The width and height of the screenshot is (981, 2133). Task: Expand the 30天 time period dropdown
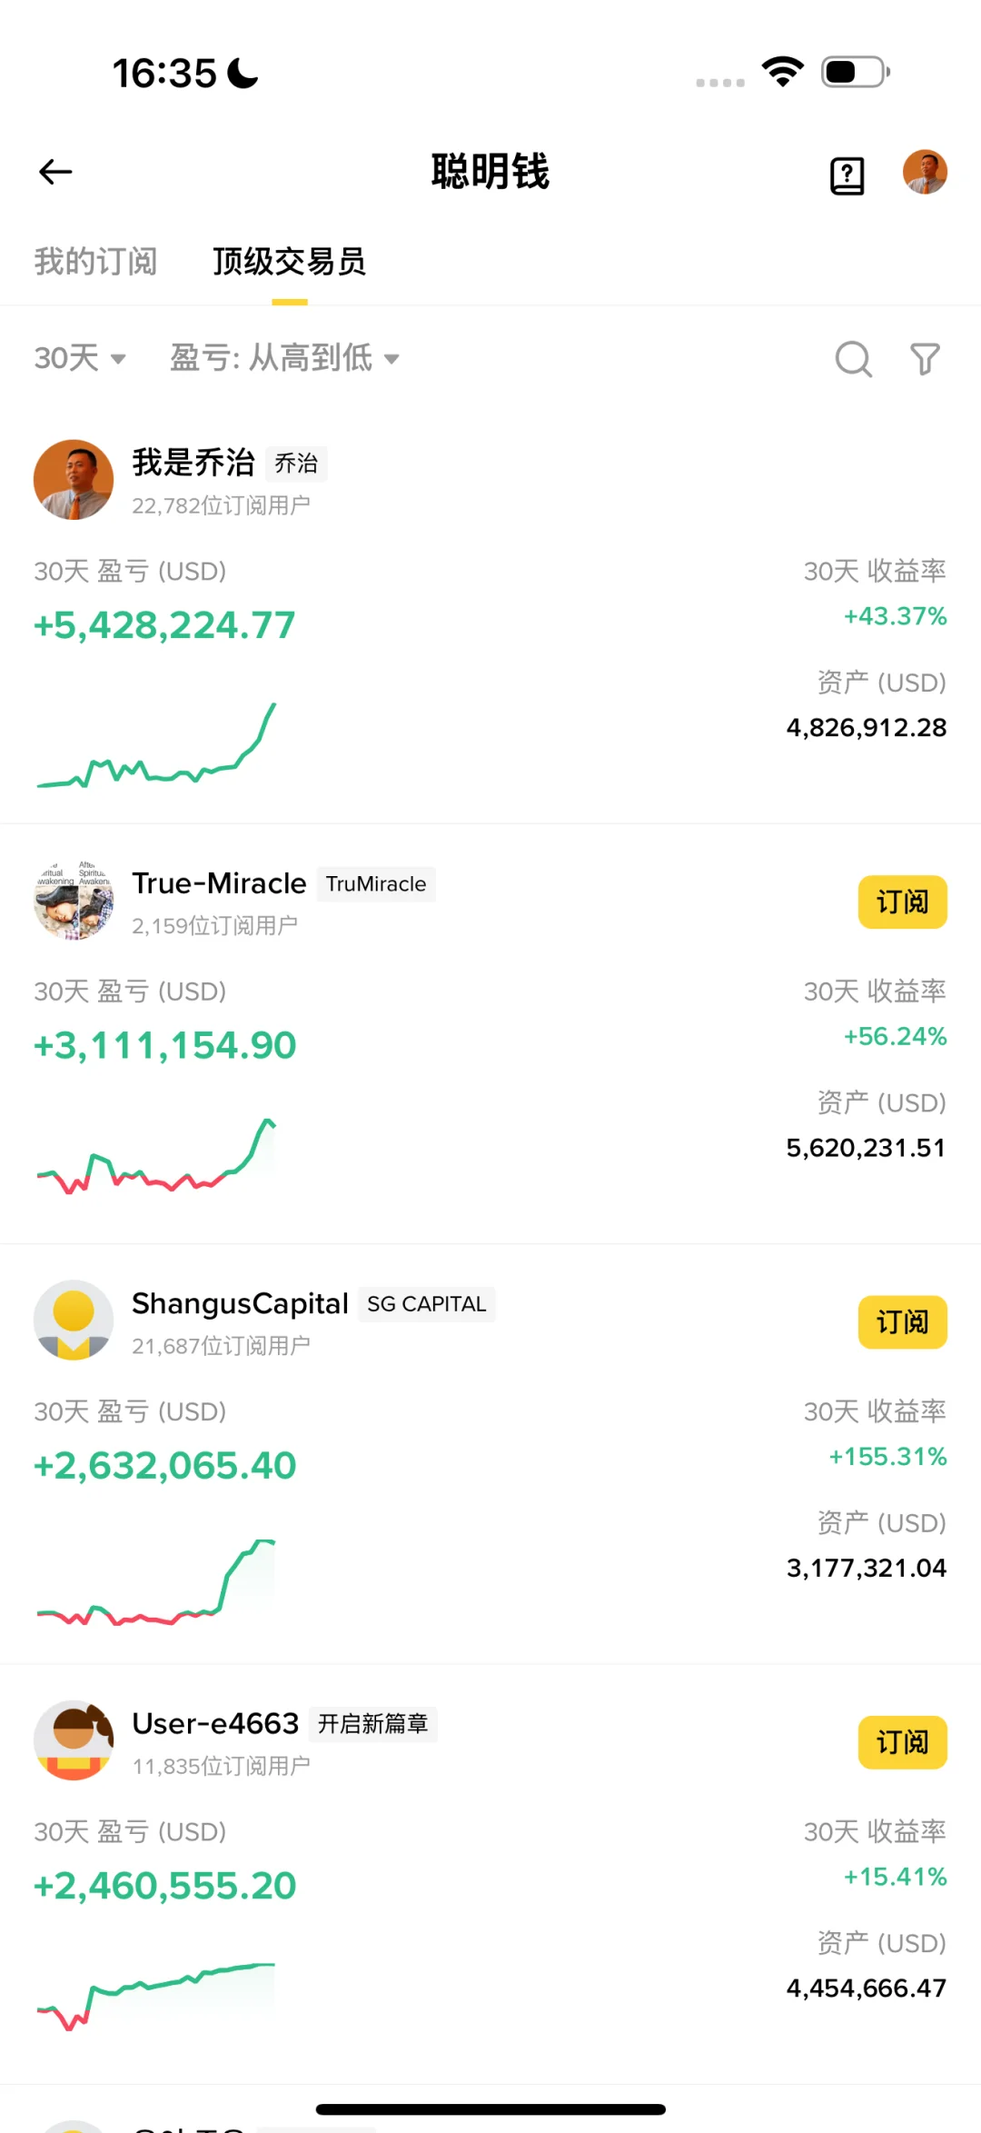(80, 358)
